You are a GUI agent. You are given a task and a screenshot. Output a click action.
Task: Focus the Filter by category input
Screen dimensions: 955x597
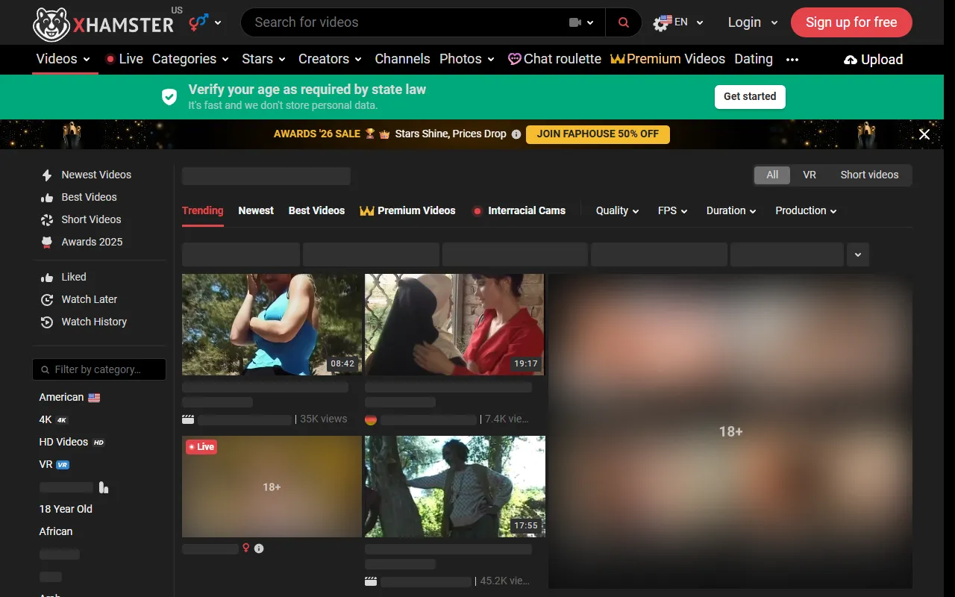point(99,369)
